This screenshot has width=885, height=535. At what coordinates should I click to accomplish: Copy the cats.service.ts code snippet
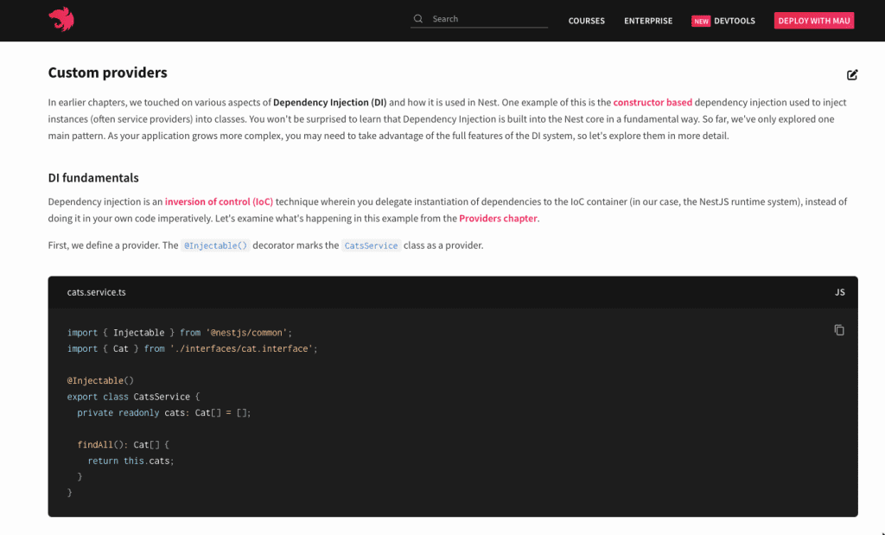click(839, 330)
